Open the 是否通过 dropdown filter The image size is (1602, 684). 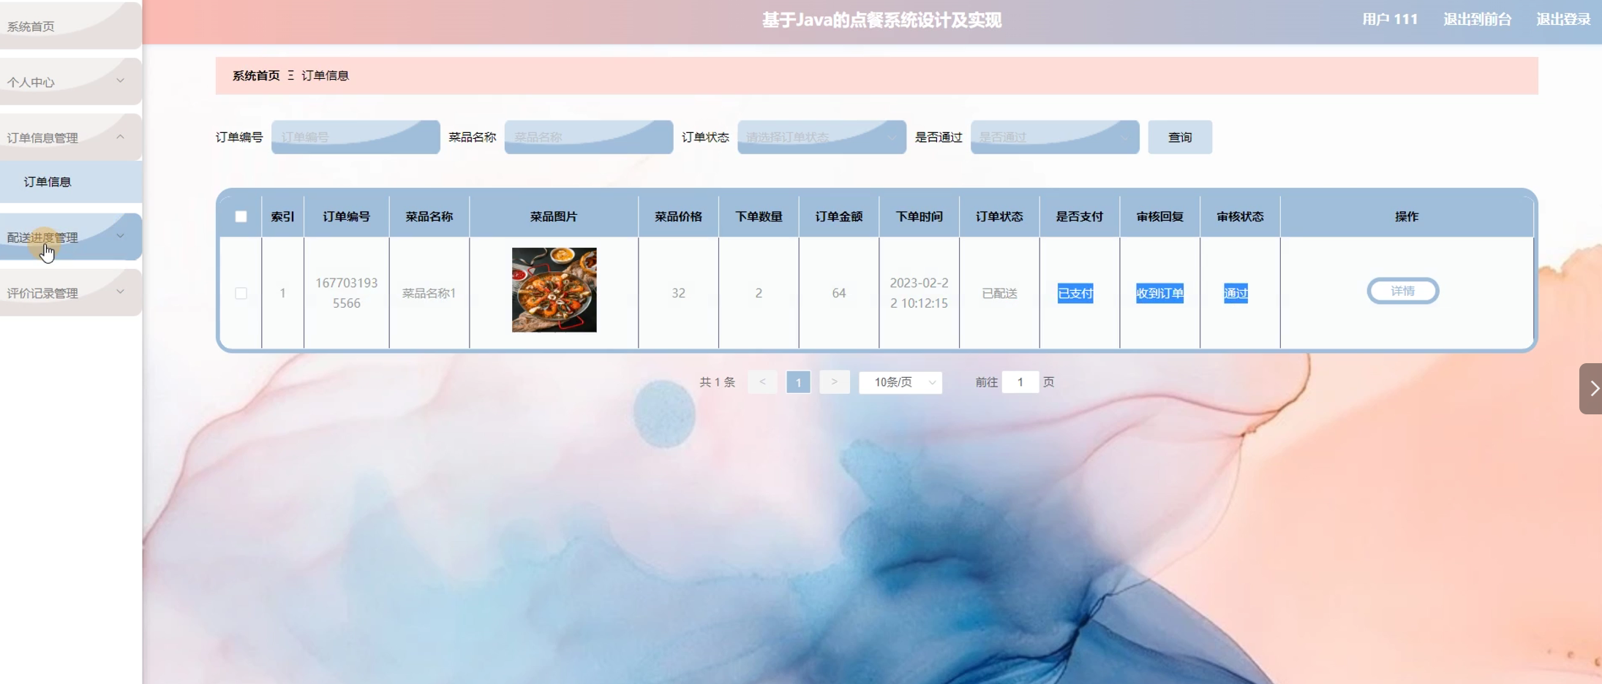click(x=1055, y=137)
